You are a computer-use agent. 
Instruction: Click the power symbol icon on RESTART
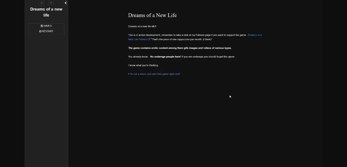[x=40, y=31]
